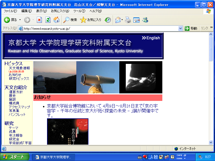Click the red IME mode icon in the language bar
The height and width of the screenshot is (161, 215).
coord(145,157)
